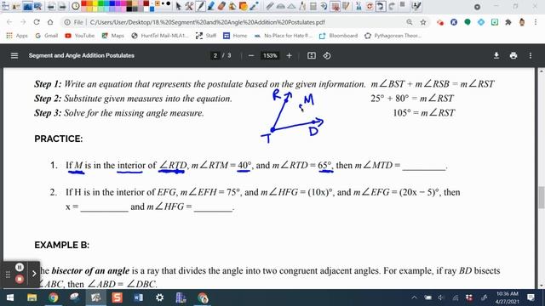Click the heading 'PRACTICE:' in the document
545x306 pixels.
[x=59, y=139]
